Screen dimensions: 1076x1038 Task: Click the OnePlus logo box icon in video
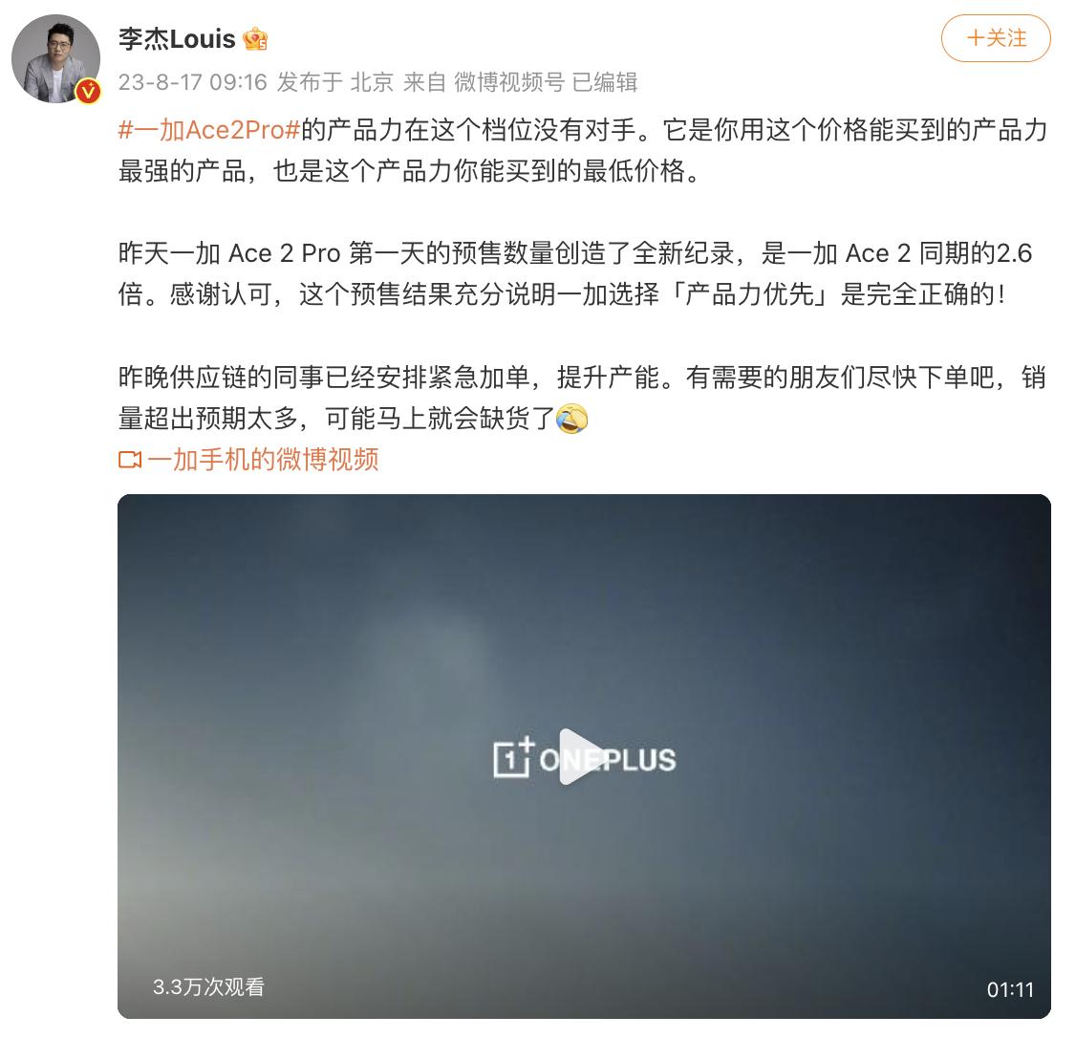(x=513, y=757)
